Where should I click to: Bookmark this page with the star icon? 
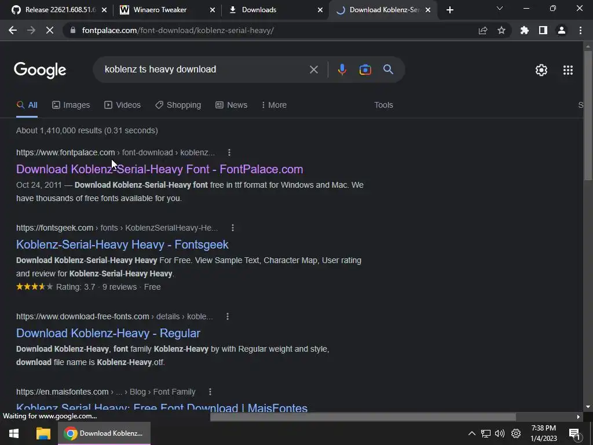point(502,30)
